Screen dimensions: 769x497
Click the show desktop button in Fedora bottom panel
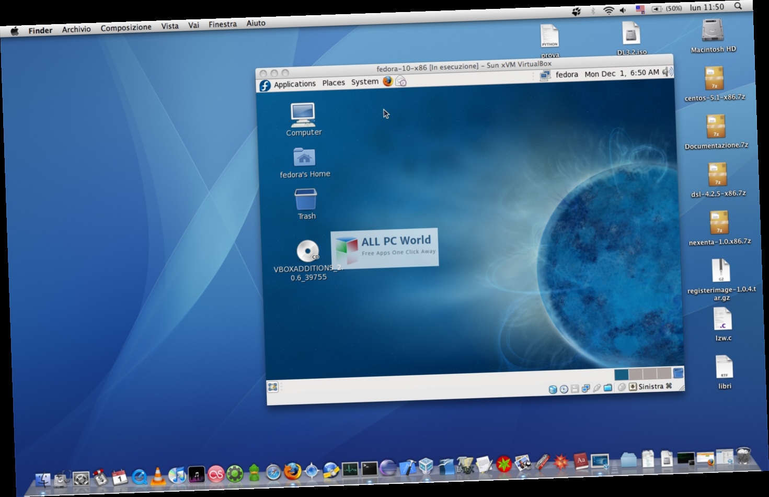point(272,387)
